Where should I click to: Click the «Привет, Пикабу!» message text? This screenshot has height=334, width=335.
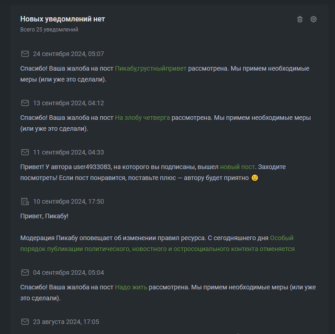[45, 216]
